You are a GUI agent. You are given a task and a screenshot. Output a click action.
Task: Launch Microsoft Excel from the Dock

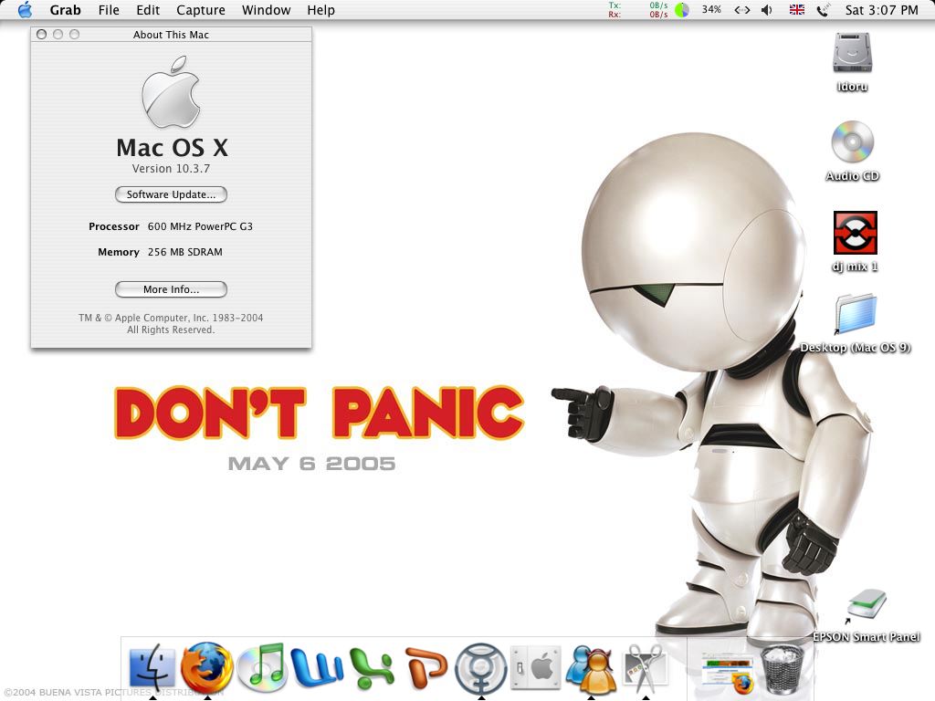[372, 668]
